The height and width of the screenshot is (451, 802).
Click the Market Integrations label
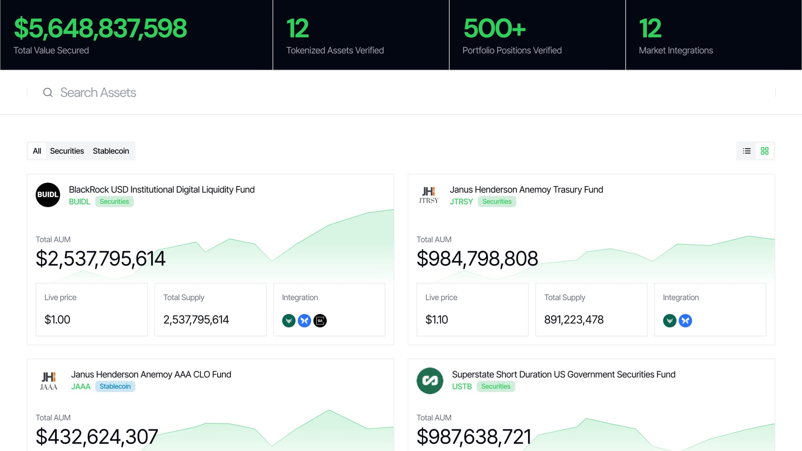[x=675, y=51]
